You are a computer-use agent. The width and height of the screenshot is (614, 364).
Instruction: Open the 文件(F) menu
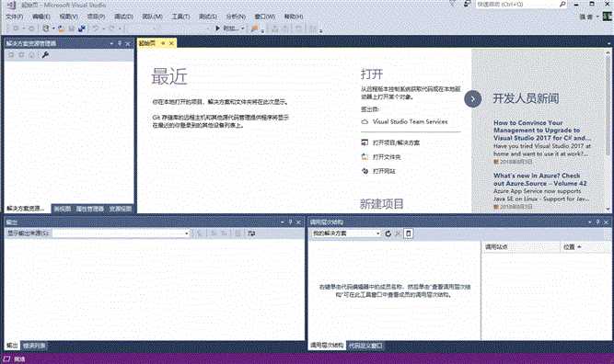click(15, 17)
